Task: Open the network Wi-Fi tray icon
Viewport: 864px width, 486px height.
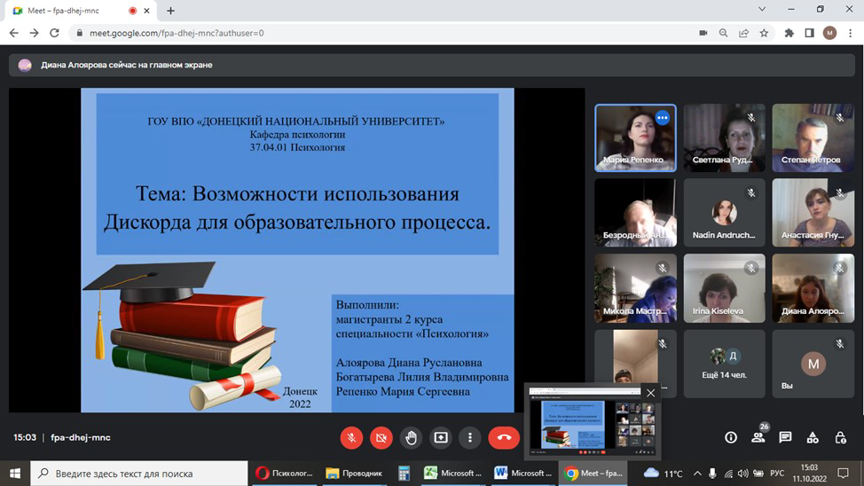Action: (x=728, y=474)
